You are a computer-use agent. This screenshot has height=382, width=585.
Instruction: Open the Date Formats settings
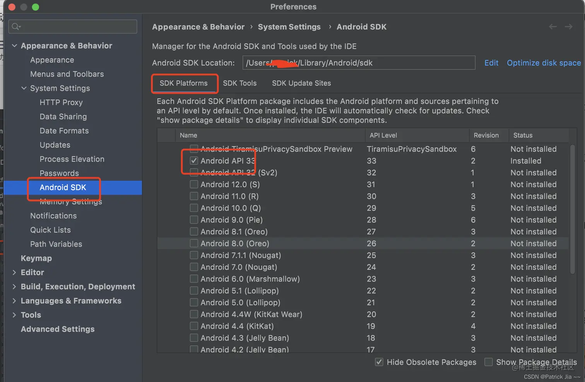tap(64, 131)
